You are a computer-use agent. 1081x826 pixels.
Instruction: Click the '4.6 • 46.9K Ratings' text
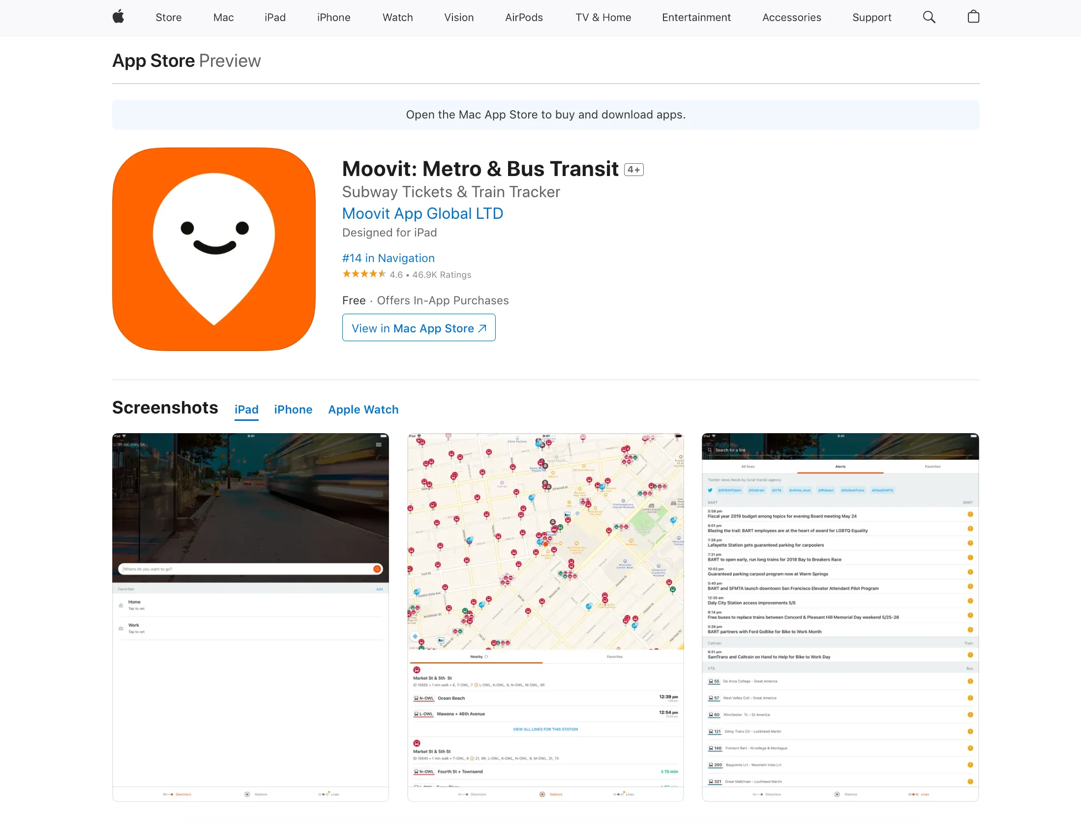point(430,275)
